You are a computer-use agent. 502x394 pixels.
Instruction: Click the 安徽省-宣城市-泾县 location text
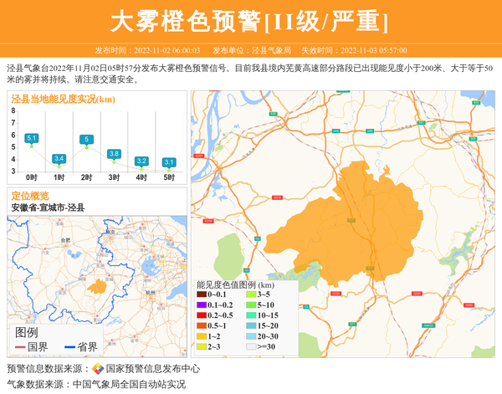(x=48, y=207)
